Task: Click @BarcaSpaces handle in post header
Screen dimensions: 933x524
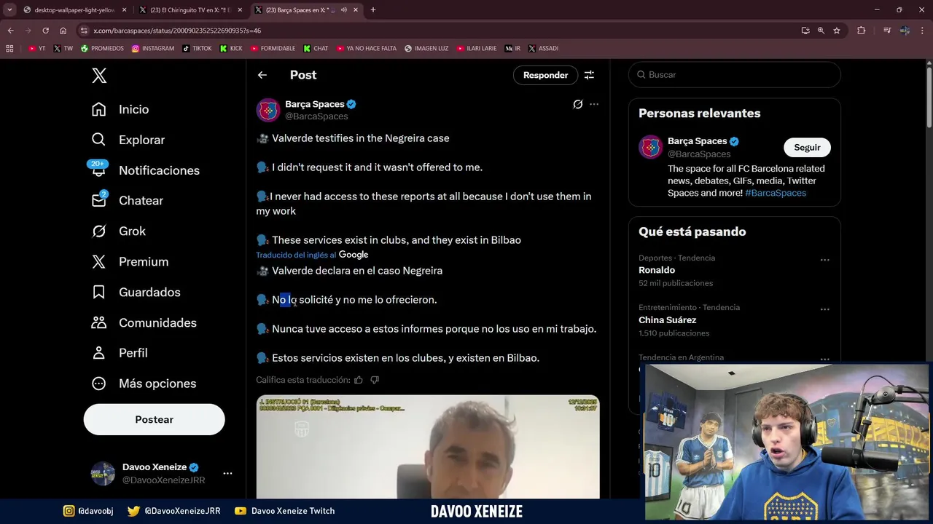Action: click(316, 116)
